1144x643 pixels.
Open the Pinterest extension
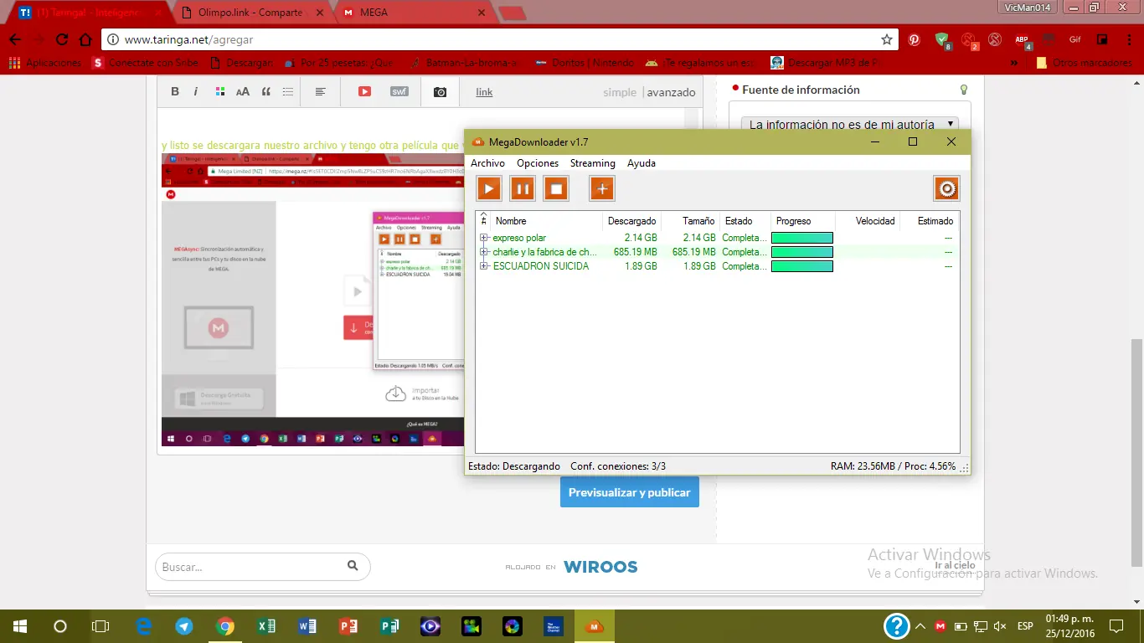point(915,39)
